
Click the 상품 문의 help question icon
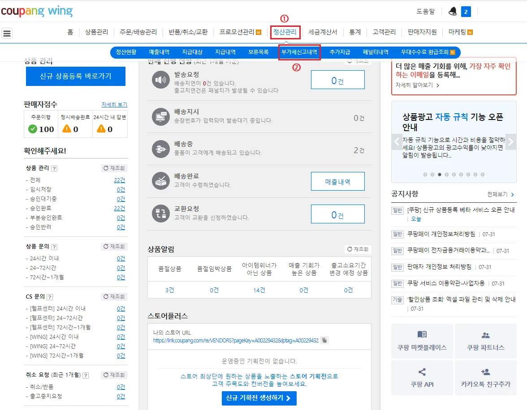pos(54,247)
